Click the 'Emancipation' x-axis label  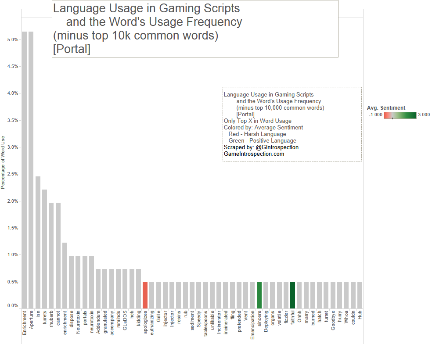(x=252, y=326)
